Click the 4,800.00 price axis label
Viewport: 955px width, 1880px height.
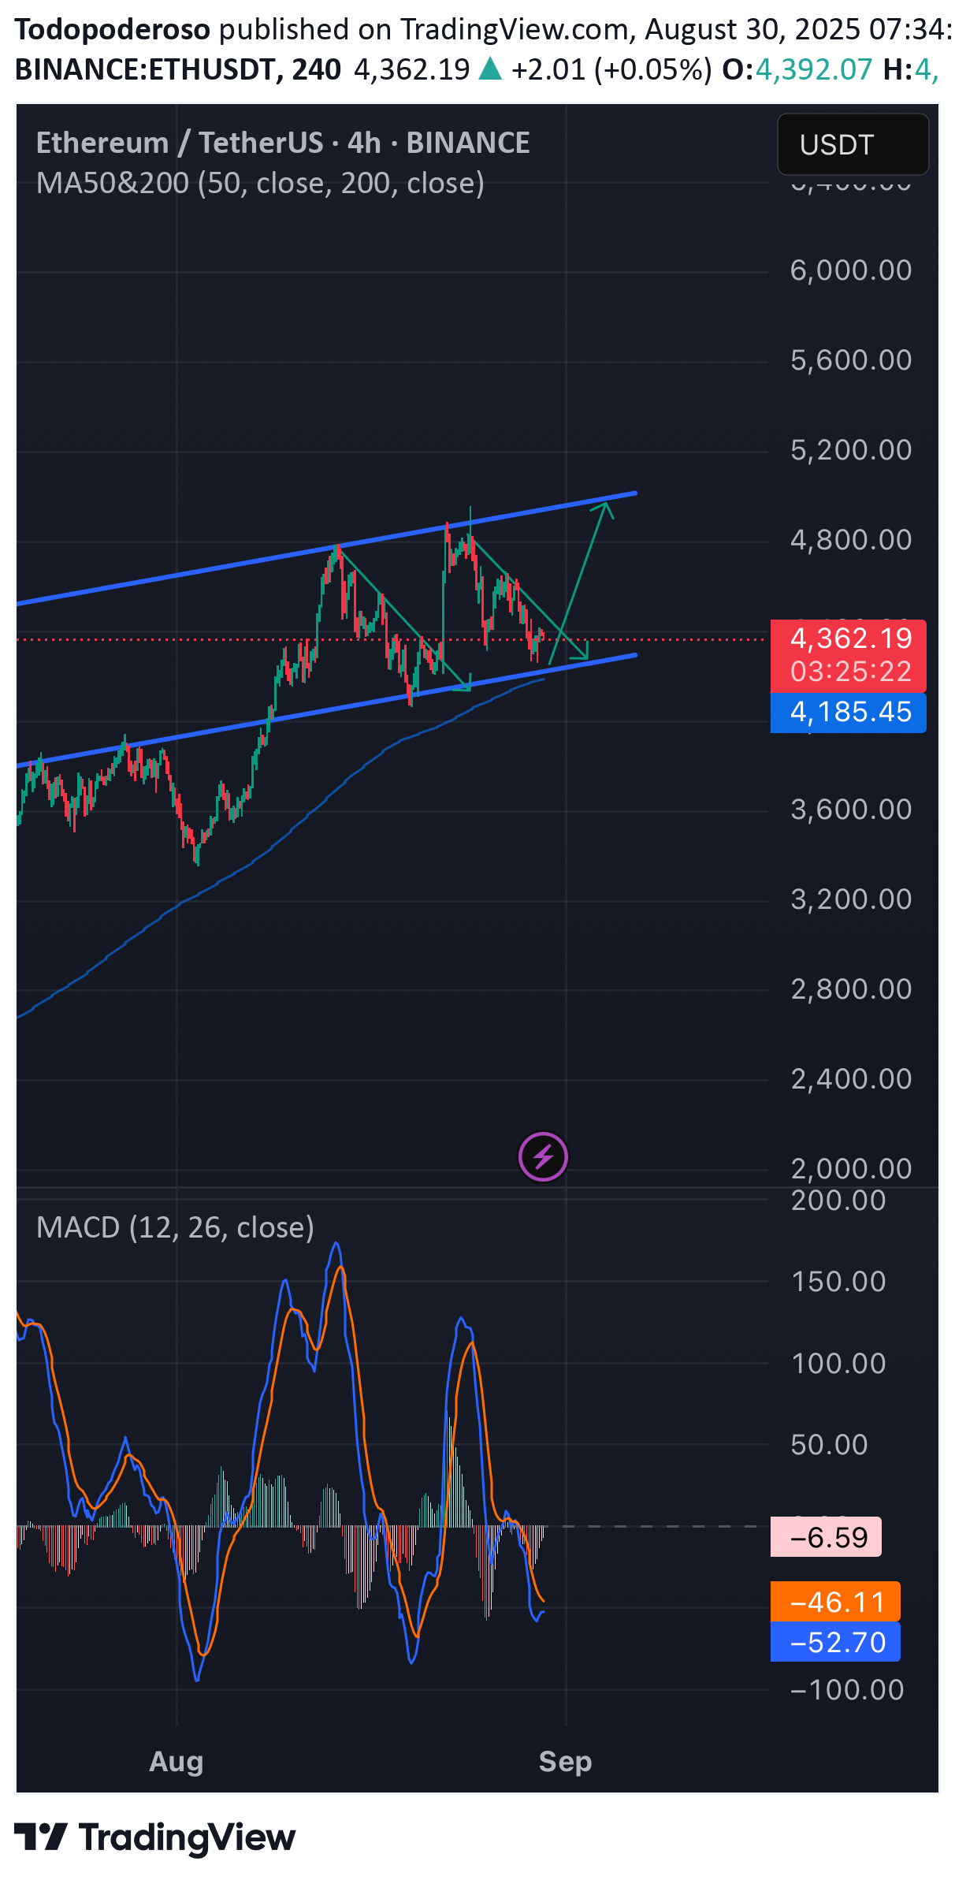[x=851, y=540]
